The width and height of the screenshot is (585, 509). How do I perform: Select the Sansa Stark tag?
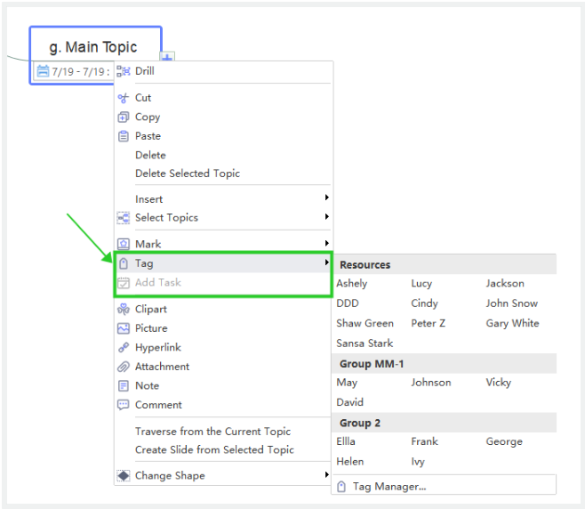365,343
